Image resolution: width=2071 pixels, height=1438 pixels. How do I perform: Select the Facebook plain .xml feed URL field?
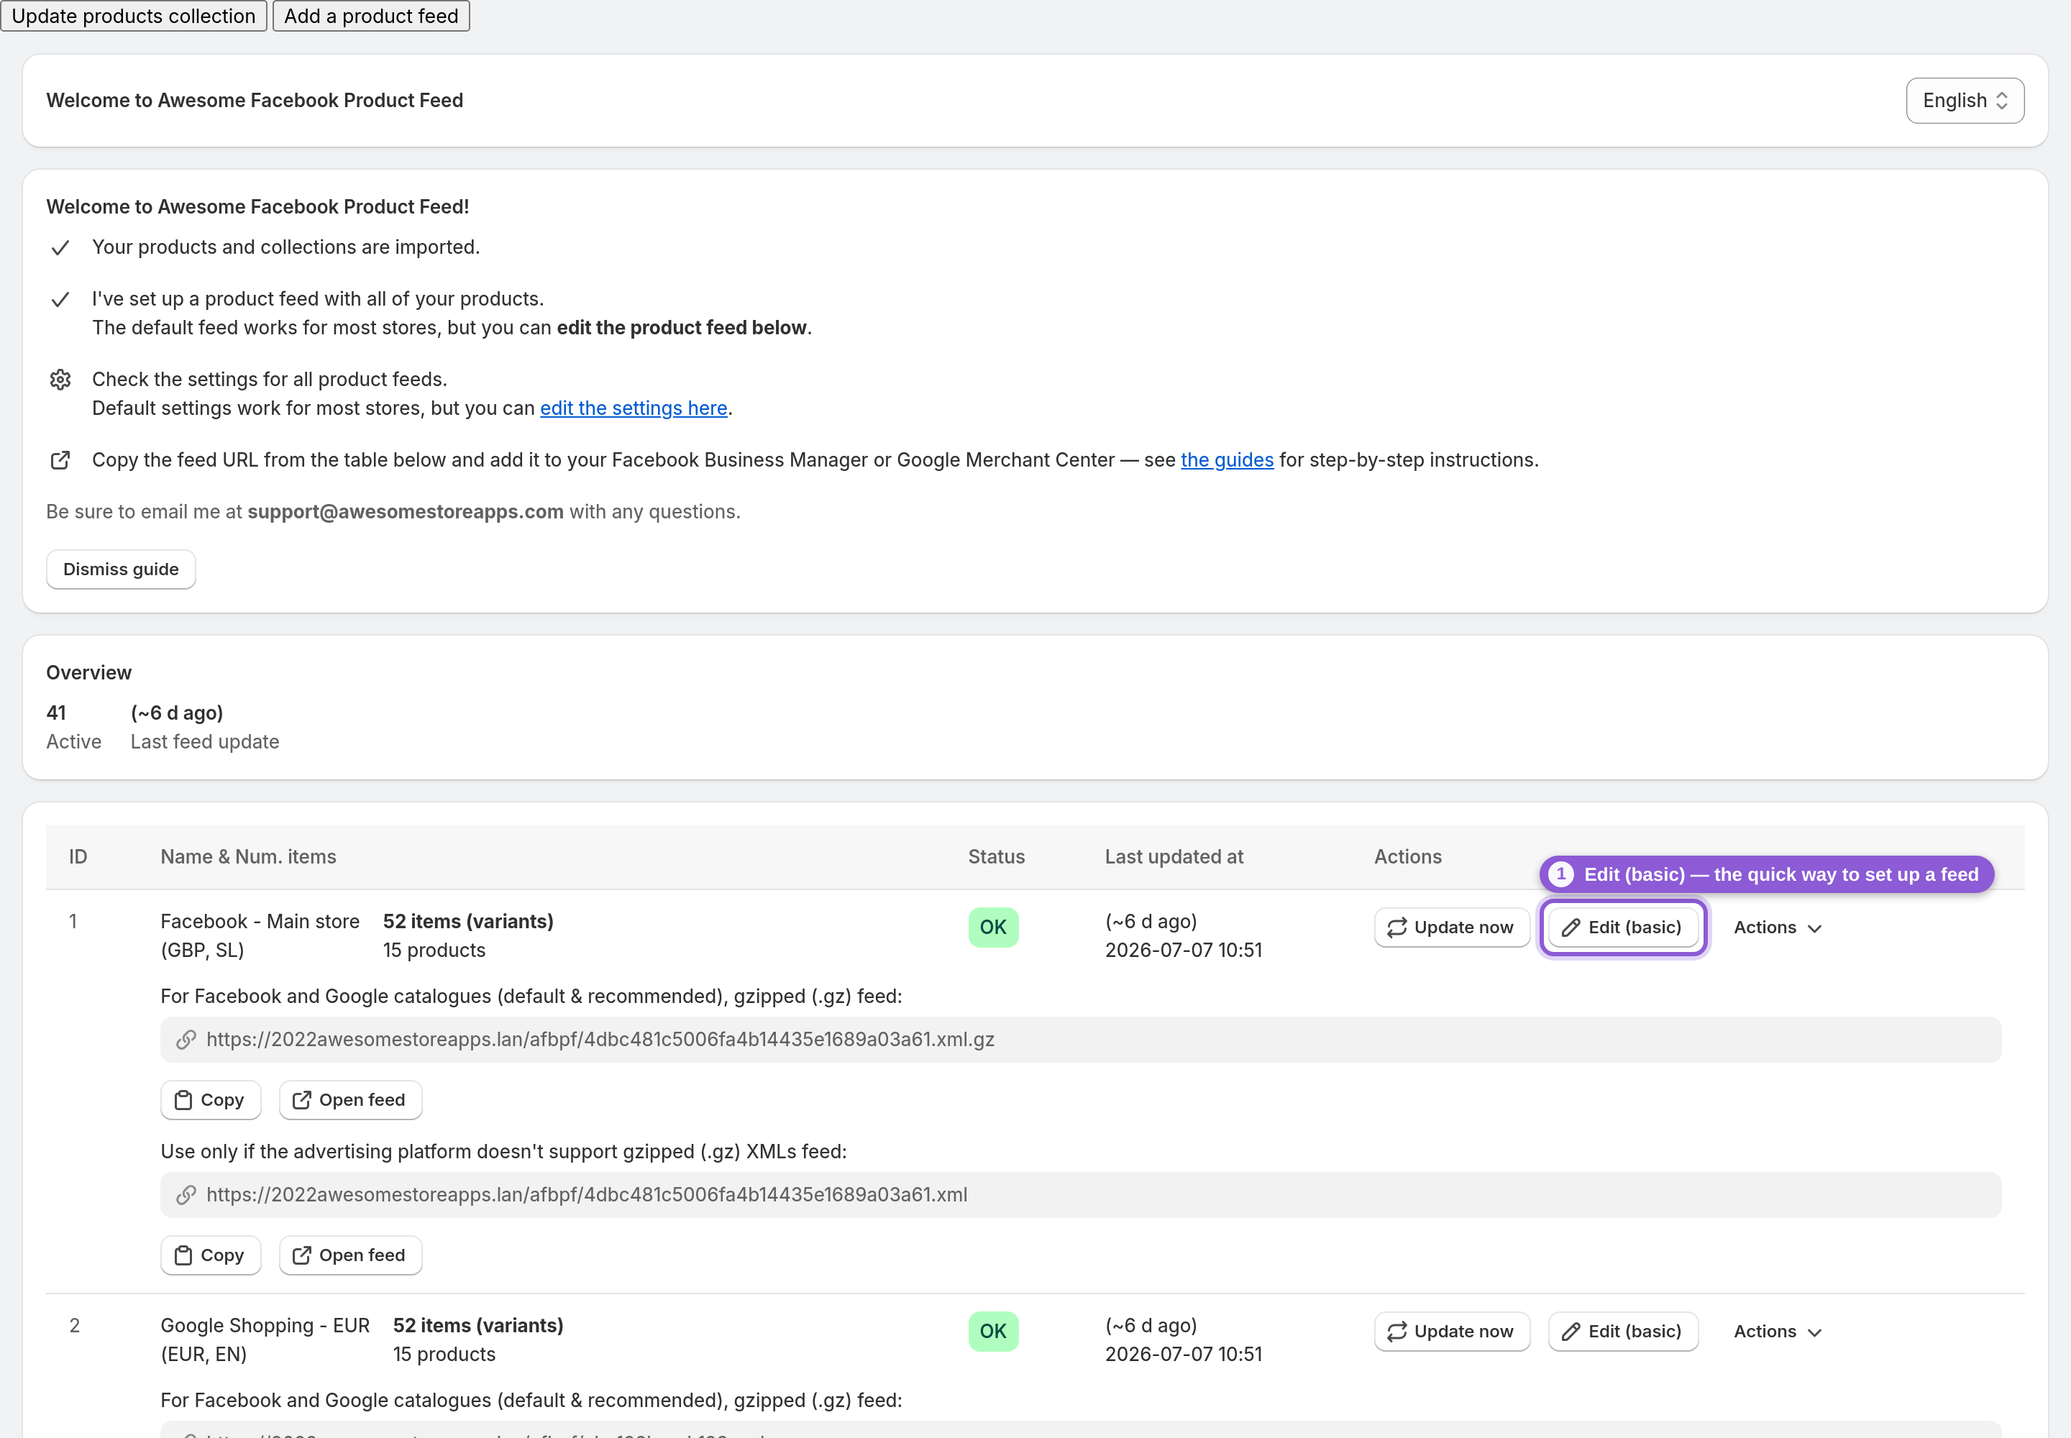pyautogui.click(x=1081, y=1195)
